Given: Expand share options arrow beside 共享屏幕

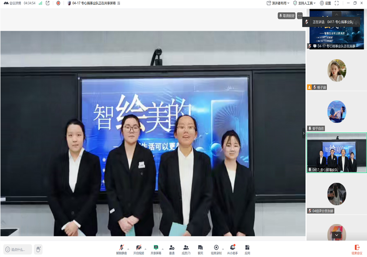Looking at the screenshot, I should pos(163,249).
